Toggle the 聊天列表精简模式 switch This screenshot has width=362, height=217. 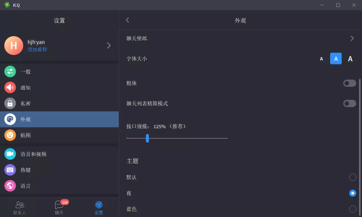point(350,103)
